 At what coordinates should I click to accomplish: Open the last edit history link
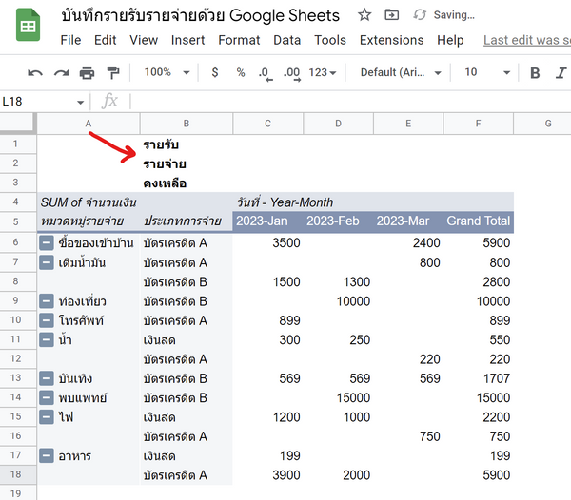[x=526, y=40]
